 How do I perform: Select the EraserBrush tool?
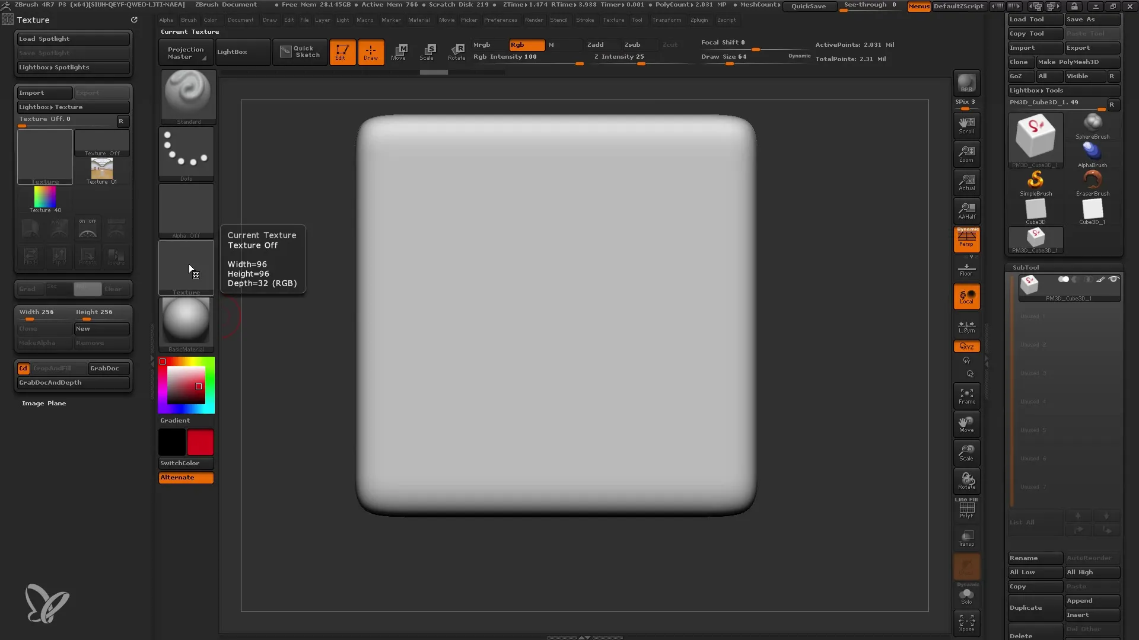[x=1092, y=183]
